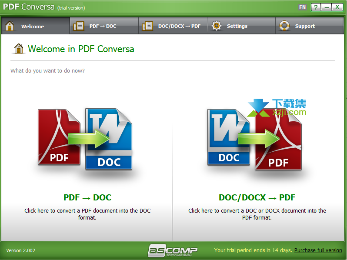Screen dimensions: 347x260
Task: Click the Settings gear icon
Action: click(x=217, y=26)
